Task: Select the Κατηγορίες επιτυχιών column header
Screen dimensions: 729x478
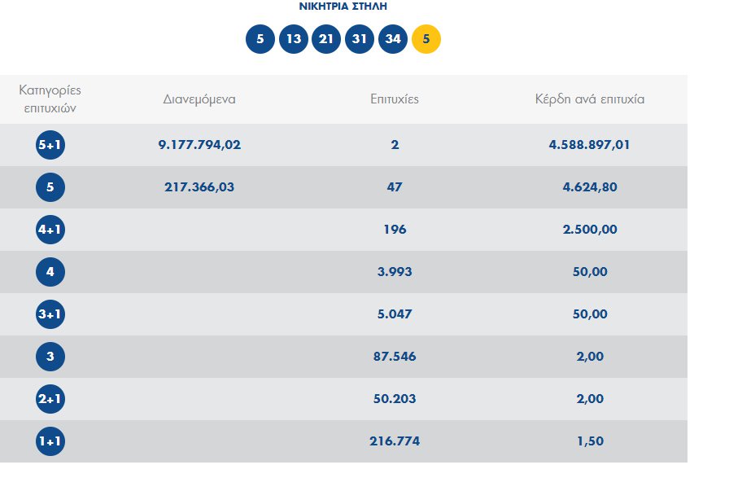Action: (x=50, y=98)
